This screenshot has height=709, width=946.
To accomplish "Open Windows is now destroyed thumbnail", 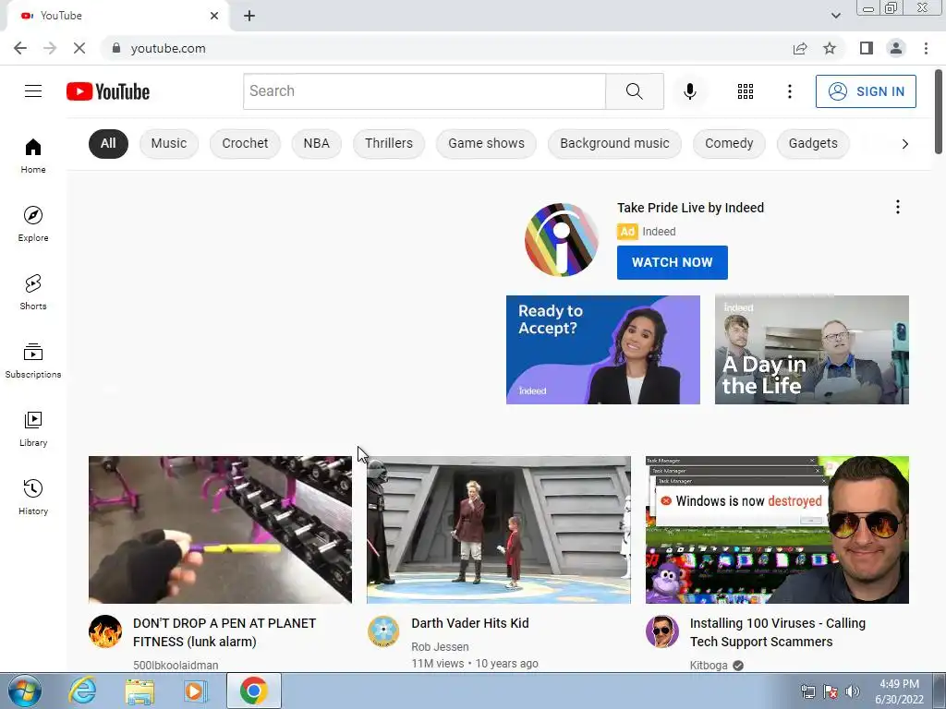I will (x=777, y=529).
